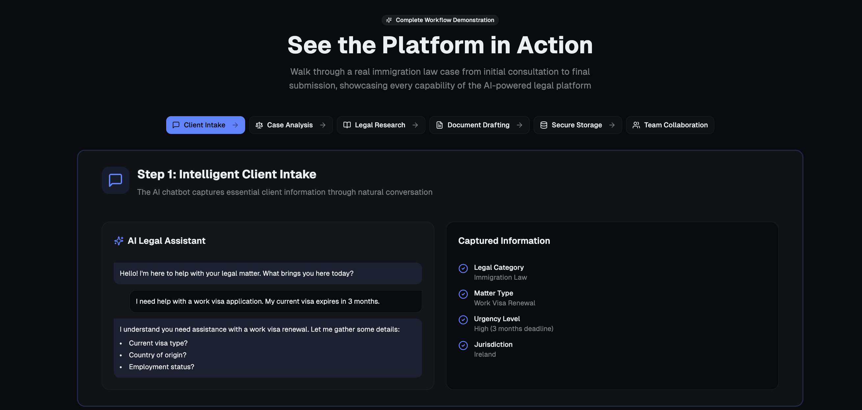The height and width of the screenshot is (410, 862).
Task: Expand the arrow on Secure Storage
Action: 612,125
